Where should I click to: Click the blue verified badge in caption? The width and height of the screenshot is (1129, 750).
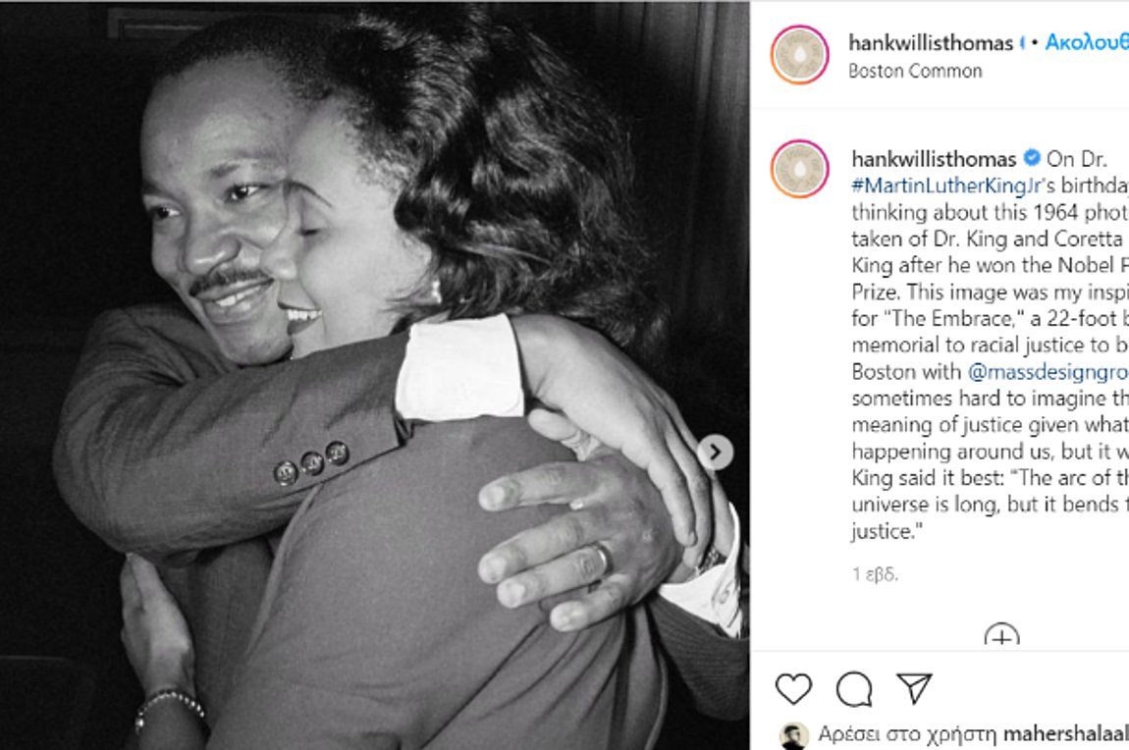1032,158
